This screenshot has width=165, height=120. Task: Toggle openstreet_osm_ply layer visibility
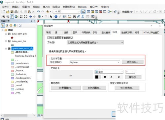[x=9, y=49]
